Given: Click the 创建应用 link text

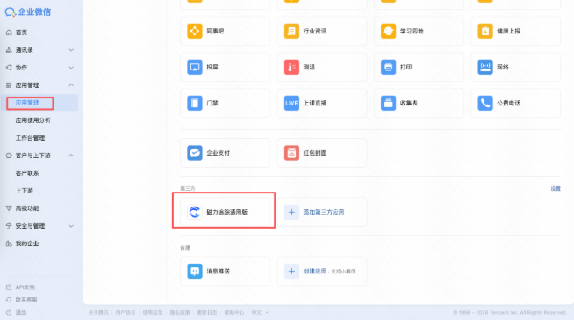Looking at the screenshot, I should [315, 272].
